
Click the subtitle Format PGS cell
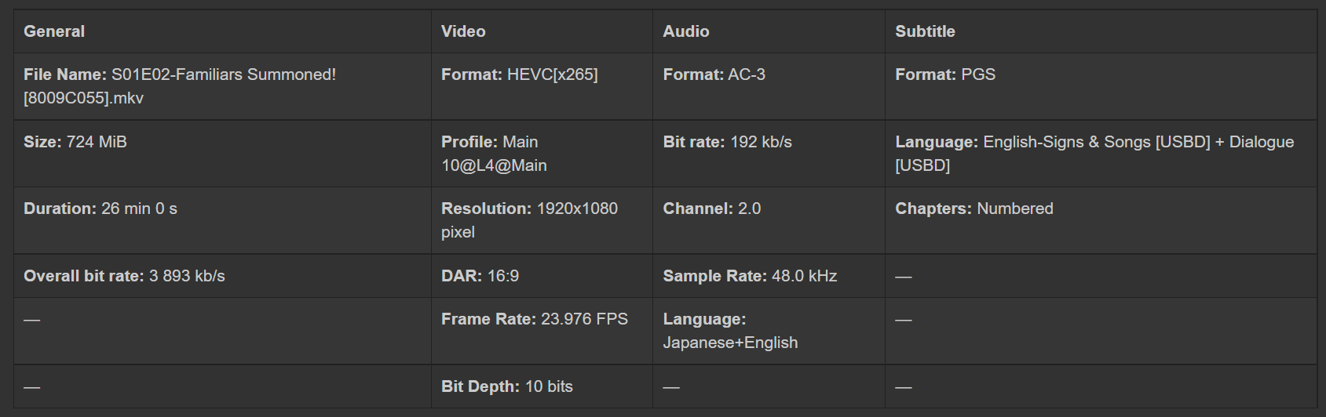click(945, 74)
